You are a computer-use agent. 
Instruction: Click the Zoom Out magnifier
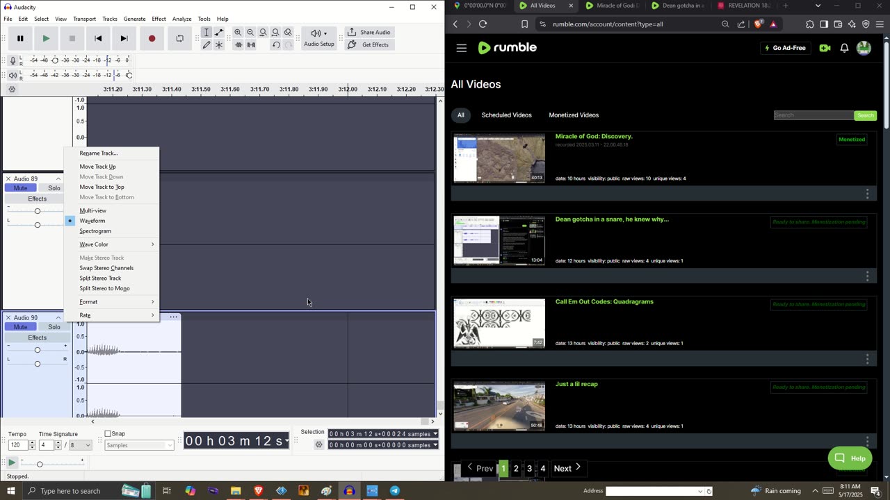[x=250, y=33]
